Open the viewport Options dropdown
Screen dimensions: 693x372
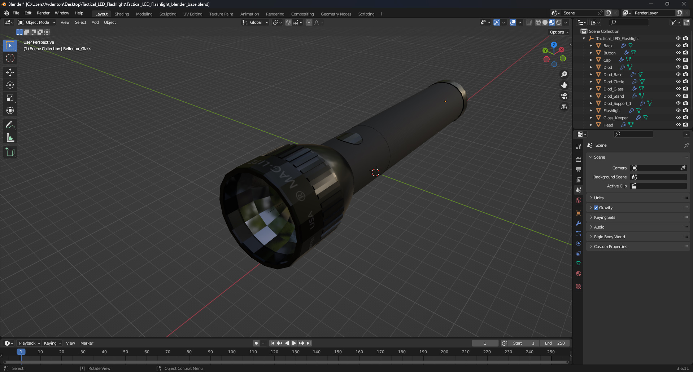point(559,32)
